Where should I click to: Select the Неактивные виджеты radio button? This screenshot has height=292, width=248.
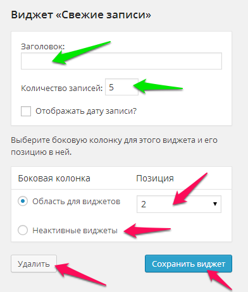(x=23, y=230)
